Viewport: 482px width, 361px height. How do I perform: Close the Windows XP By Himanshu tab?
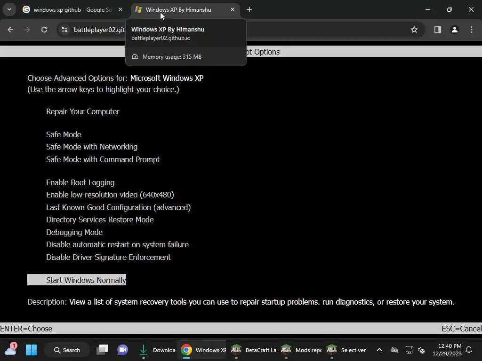click(x=233, y=10)
